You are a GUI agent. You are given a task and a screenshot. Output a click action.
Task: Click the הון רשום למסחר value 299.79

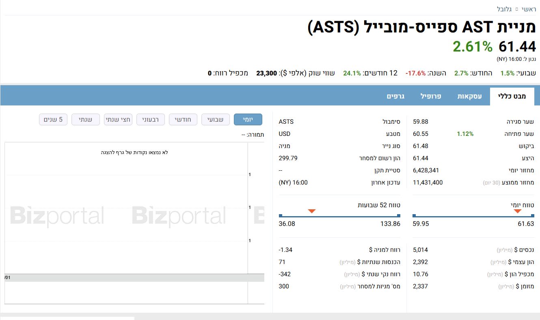[288, 158]
